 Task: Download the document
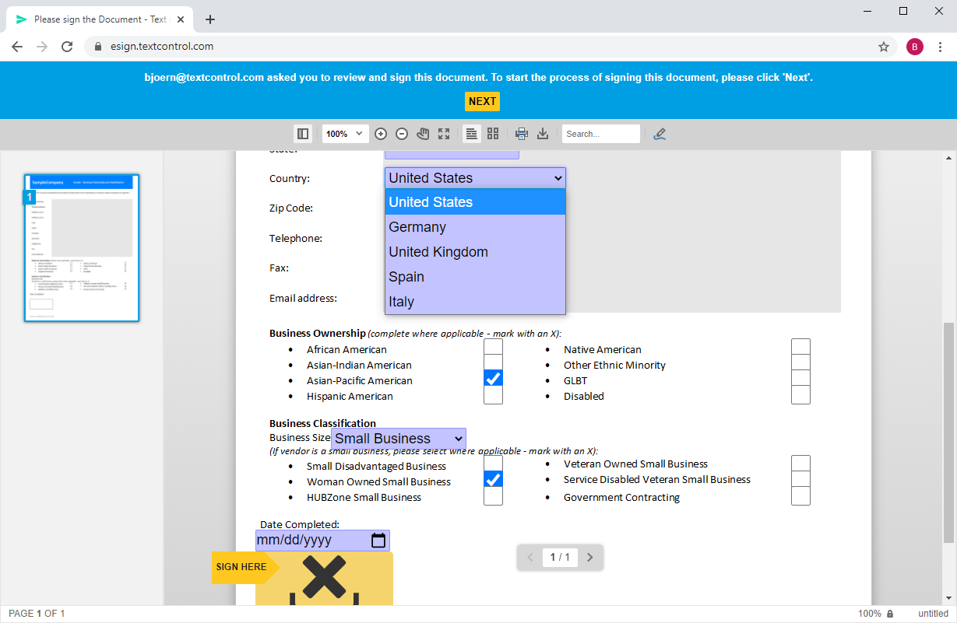(x=543, y=133)
